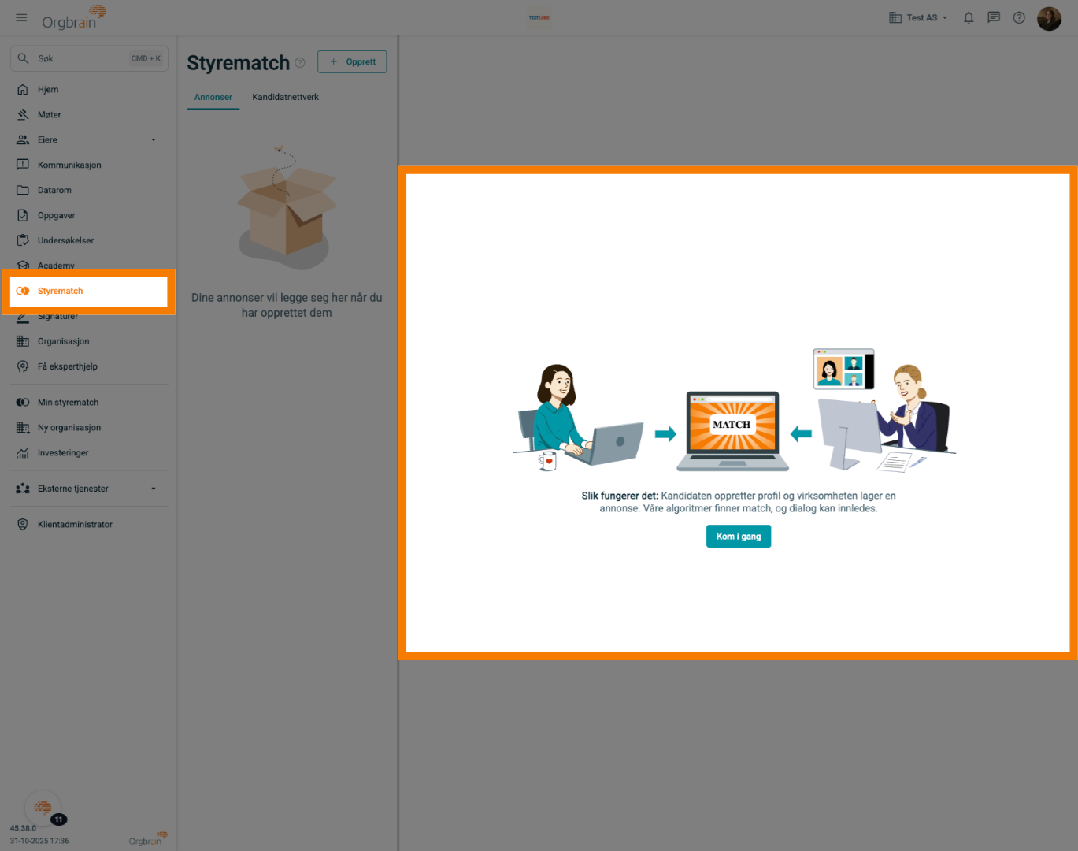Click the help question mark icon in topbar
The height and width of the screenshot is (851, 1078).
coord(1018,17)
